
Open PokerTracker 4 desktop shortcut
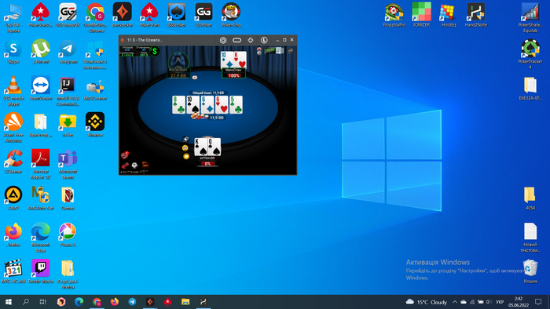(530, 53)
